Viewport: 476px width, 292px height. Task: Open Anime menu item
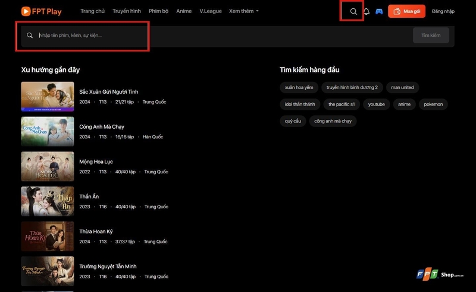(184, 11)
